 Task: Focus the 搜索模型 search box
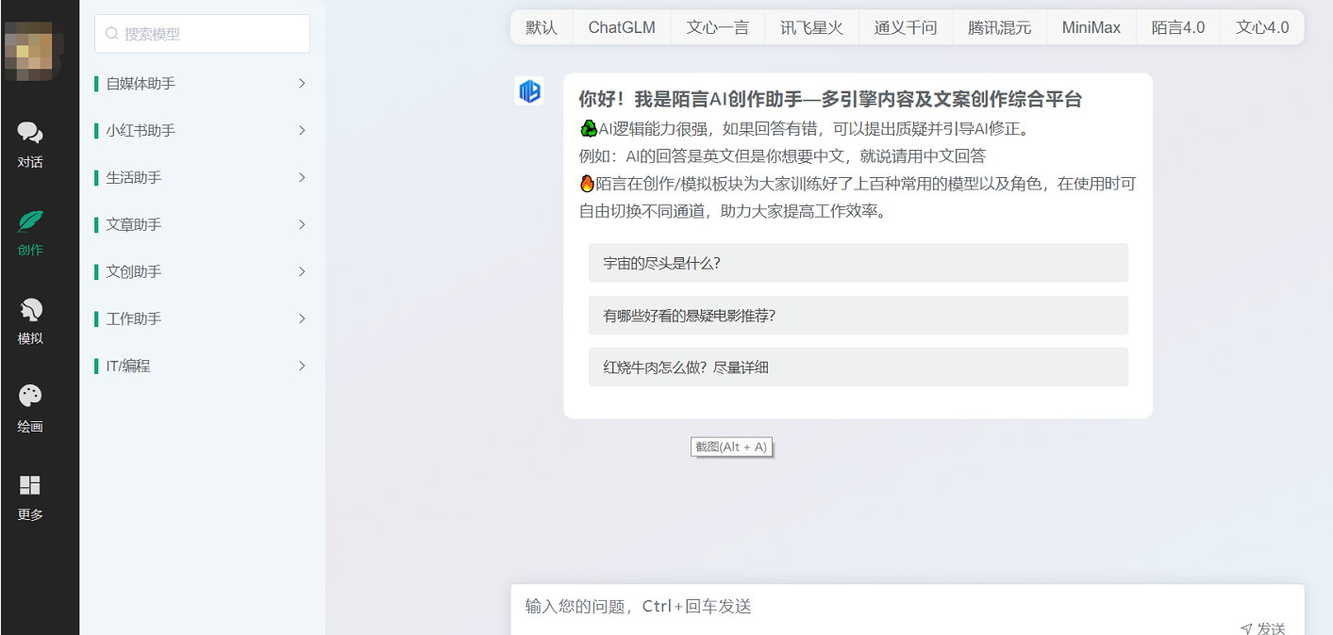202,34
